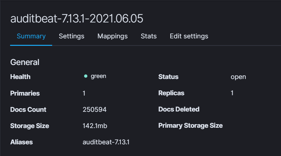Click the Storage Size label
281x156 pixels.
(30, 126)
